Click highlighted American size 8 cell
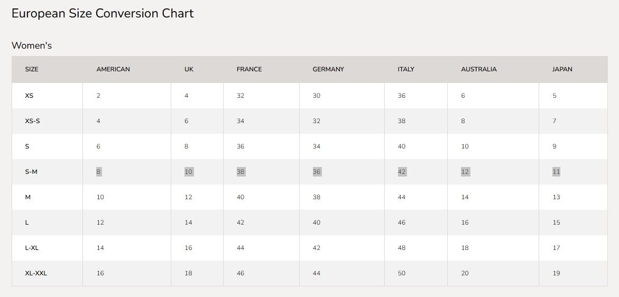 [x=98, y=172]
